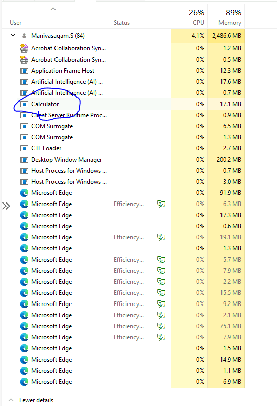Click the 2.7 MB CTF Loader memory value
This screenshot has width=277, height=406.
coord(232,148)
